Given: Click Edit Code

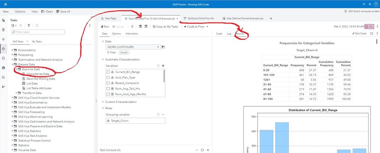Looking at the screenshot, I should [x=359, y=33].
